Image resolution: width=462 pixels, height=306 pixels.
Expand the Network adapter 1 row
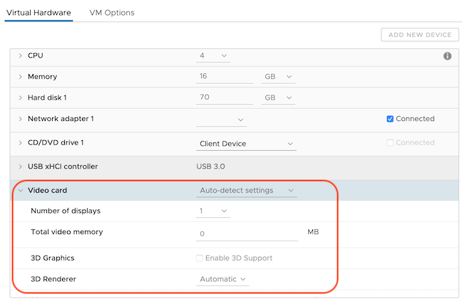coord(20,119)
